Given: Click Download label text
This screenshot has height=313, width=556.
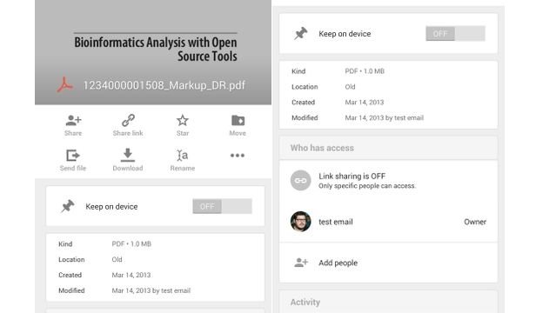Looking at the screenshot, I should point(128,168).
